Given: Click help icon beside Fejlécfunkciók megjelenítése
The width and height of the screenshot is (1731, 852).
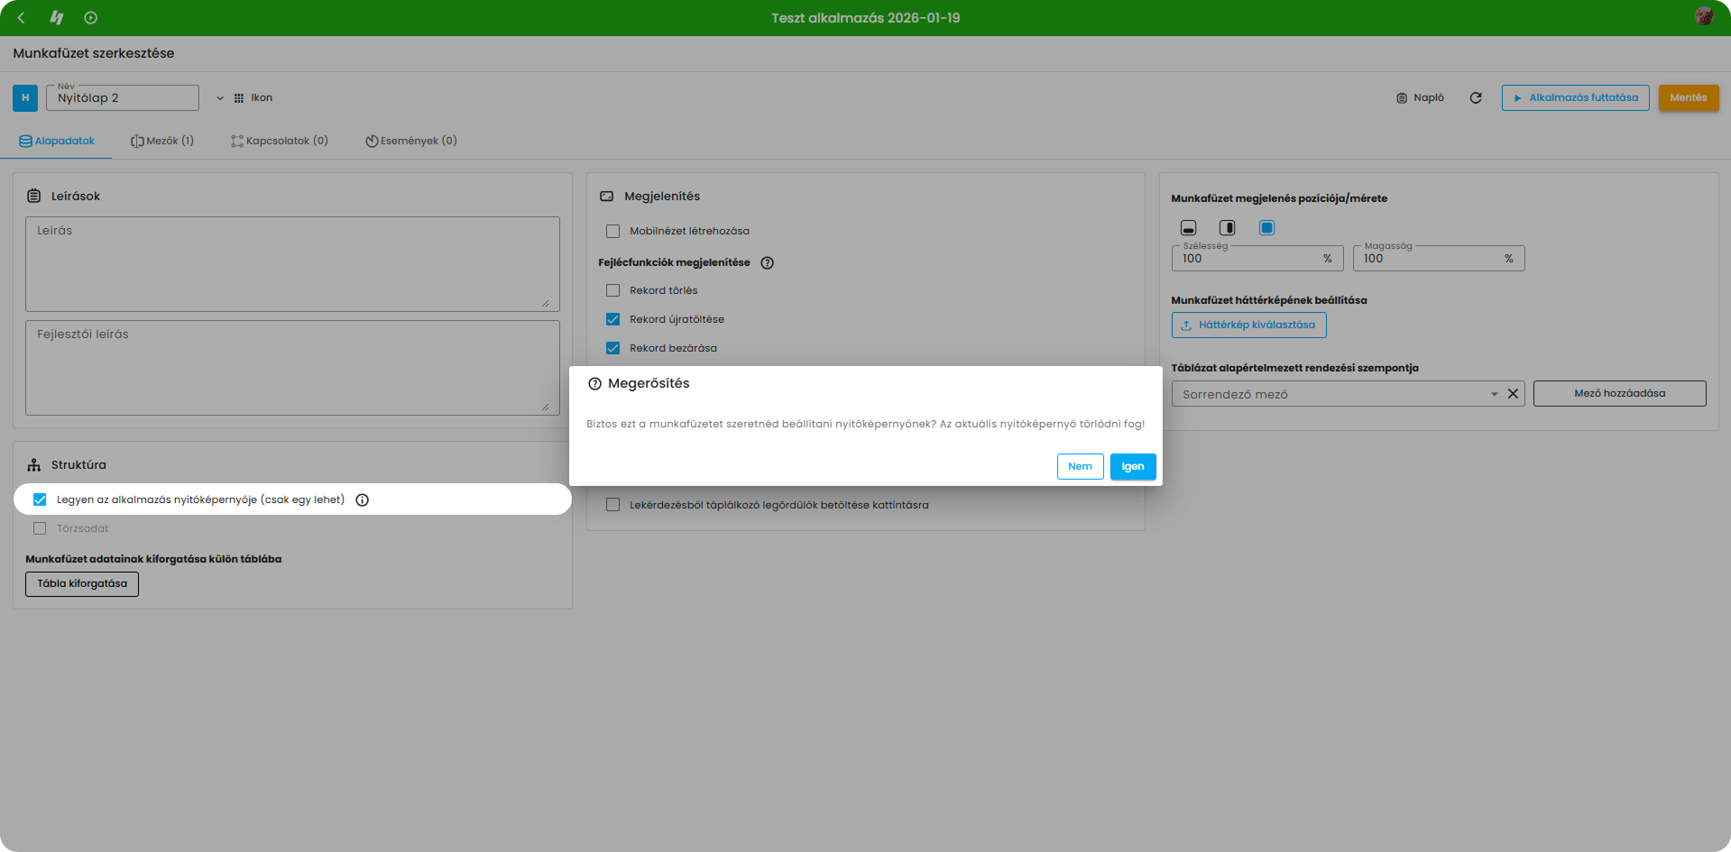Looking at the screenshot, I should tap(767, 263).
